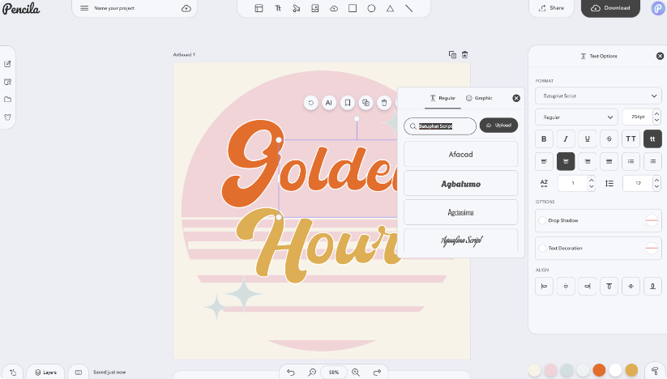The height and width of the screenshot is (379, 667).
Task: Enable the Drop Shadow option
Action: pyautogui.click(x=541, y=220)
